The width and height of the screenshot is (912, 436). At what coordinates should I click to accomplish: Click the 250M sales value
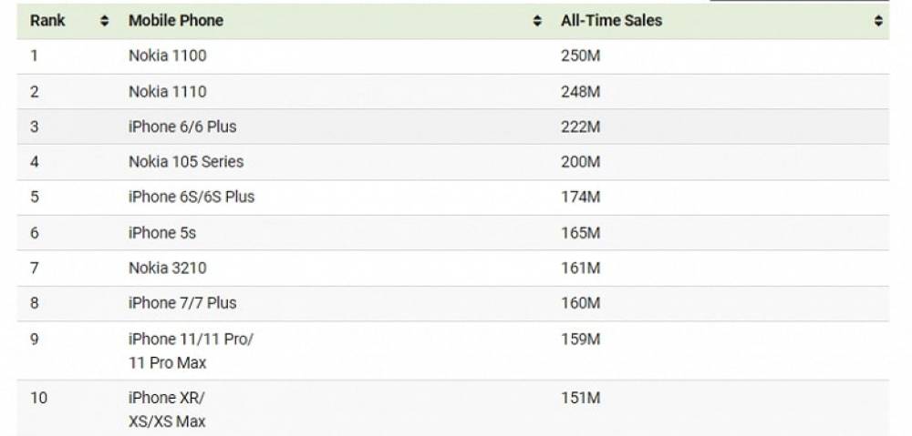point(580,56)
